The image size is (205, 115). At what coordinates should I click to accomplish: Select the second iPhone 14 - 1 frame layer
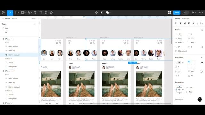point(10,71)
